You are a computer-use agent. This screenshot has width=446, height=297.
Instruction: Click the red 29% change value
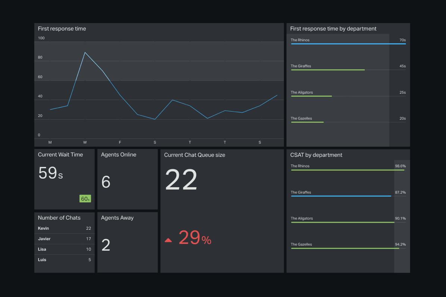[195, 238]
